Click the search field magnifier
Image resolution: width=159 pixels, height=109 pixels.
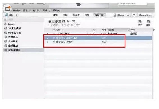[120, 4]
